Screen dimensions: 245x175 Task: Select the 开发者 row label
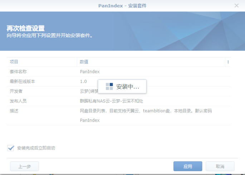click(x=16, y=91)
